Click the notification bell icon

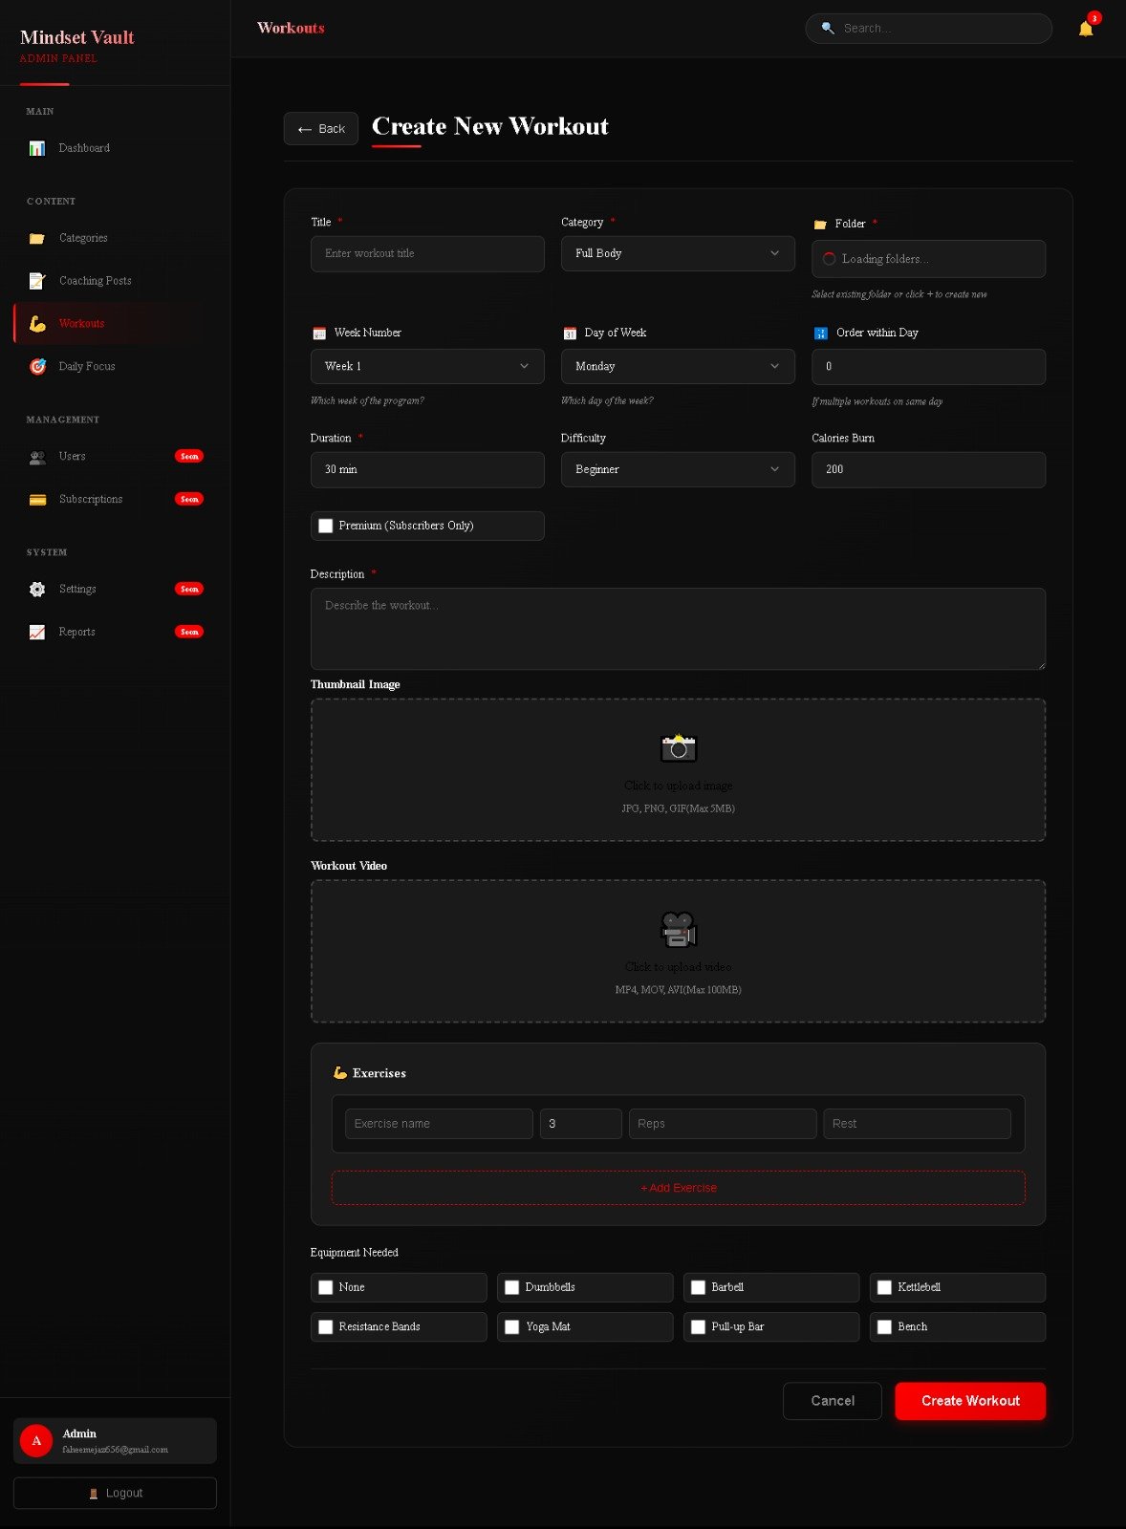tap(1085, 29)
